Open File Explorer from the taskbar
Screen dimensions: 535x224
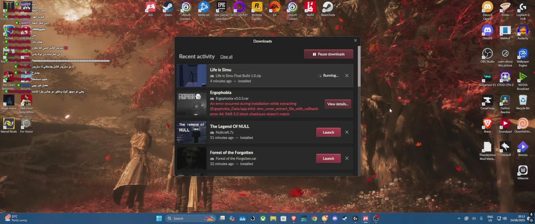[273, 218]
